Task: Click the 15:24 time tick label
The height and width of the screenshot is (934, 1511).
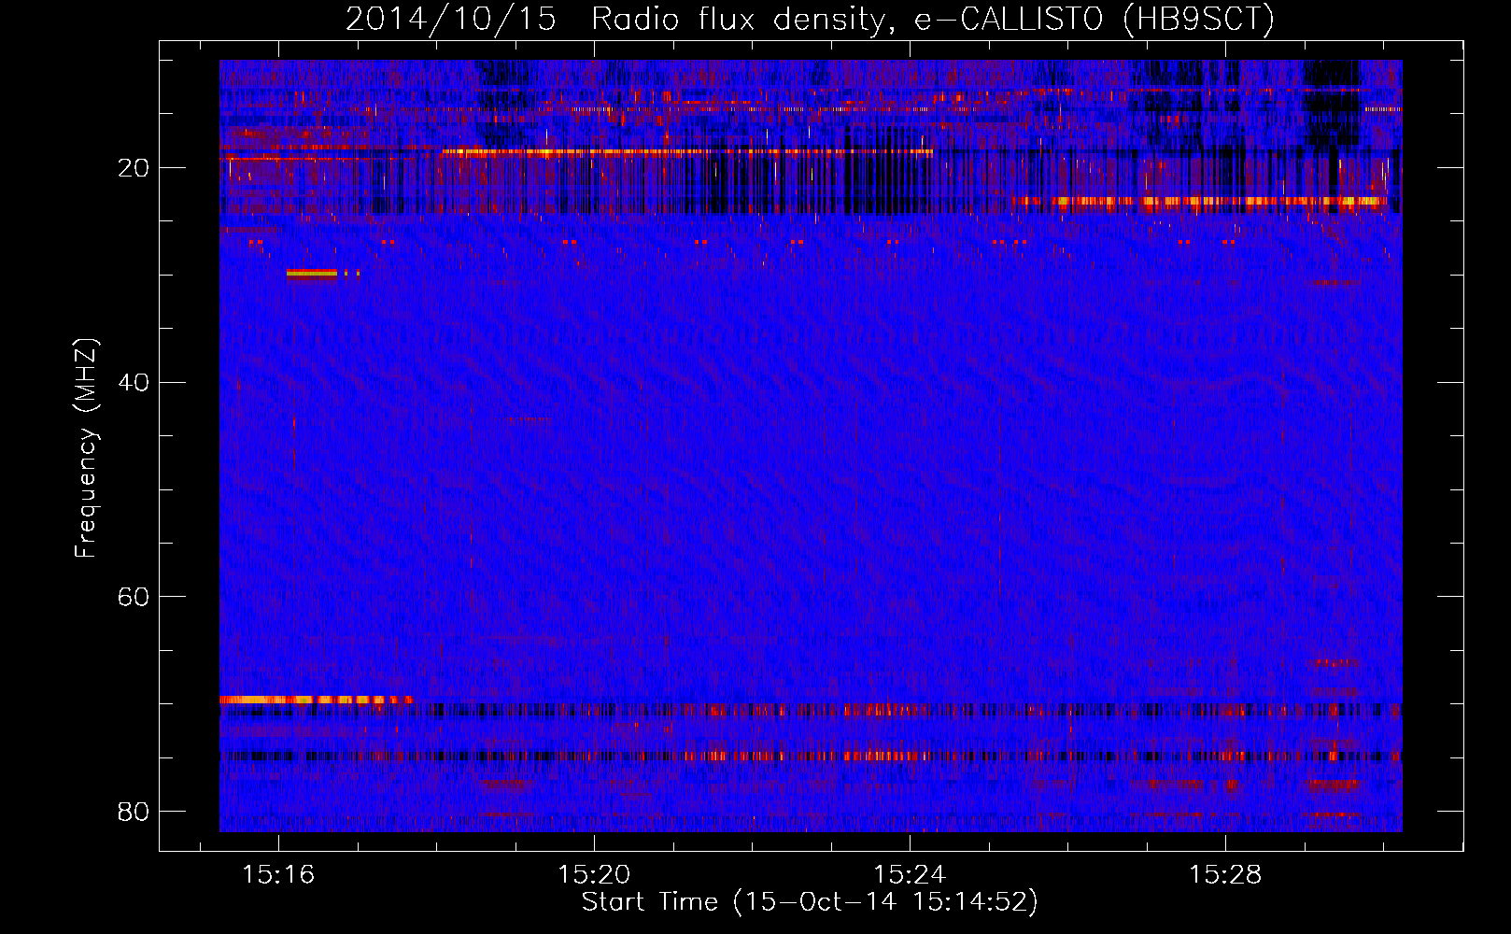Action: (910, 874)
